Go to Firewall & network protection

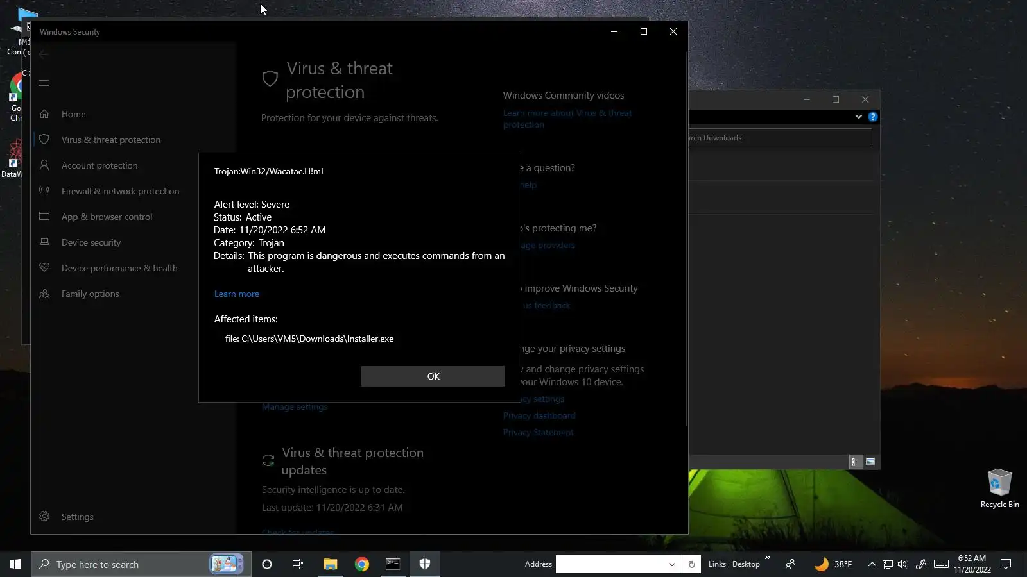coord(120,191)
